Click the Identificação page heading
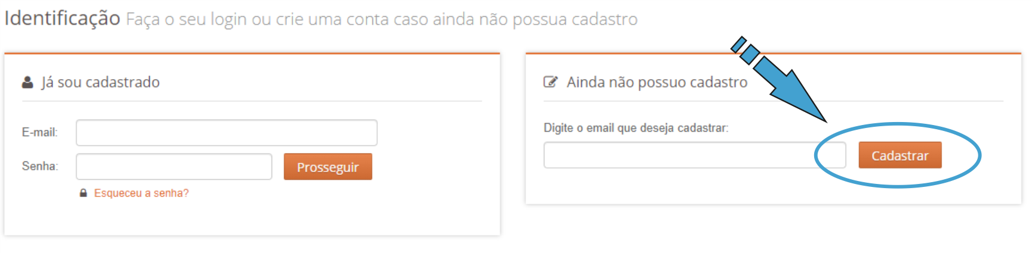The image size is (1032, 253). click(62, 18)
